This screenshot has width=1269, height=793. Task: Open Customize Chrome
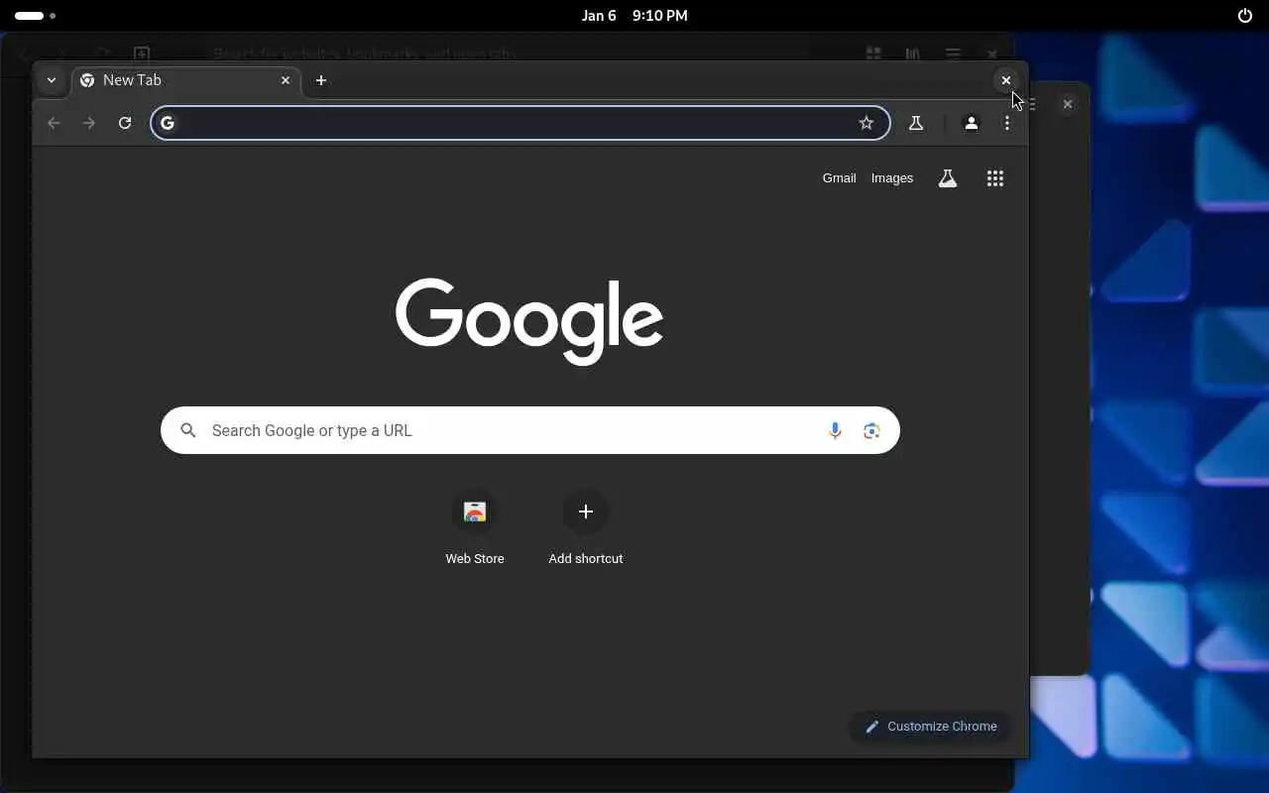pos(930,727)
